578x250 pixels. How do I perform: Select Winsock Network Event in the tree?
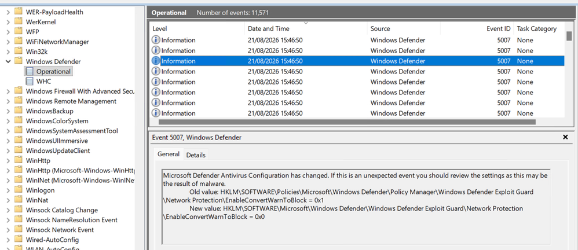click(60, 230)
